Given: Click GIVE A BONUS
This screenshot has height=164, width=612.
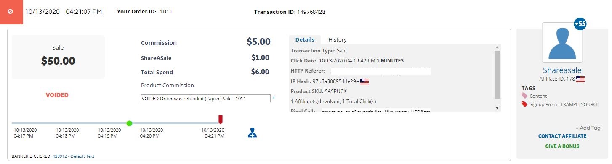Looking at the screenshot, I should 562,146.
